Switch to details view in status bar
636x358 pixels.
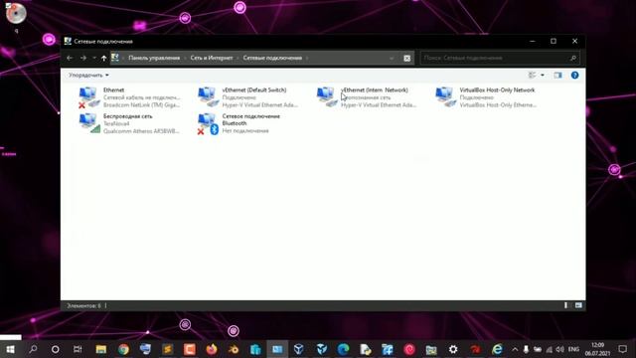(566, 305)
